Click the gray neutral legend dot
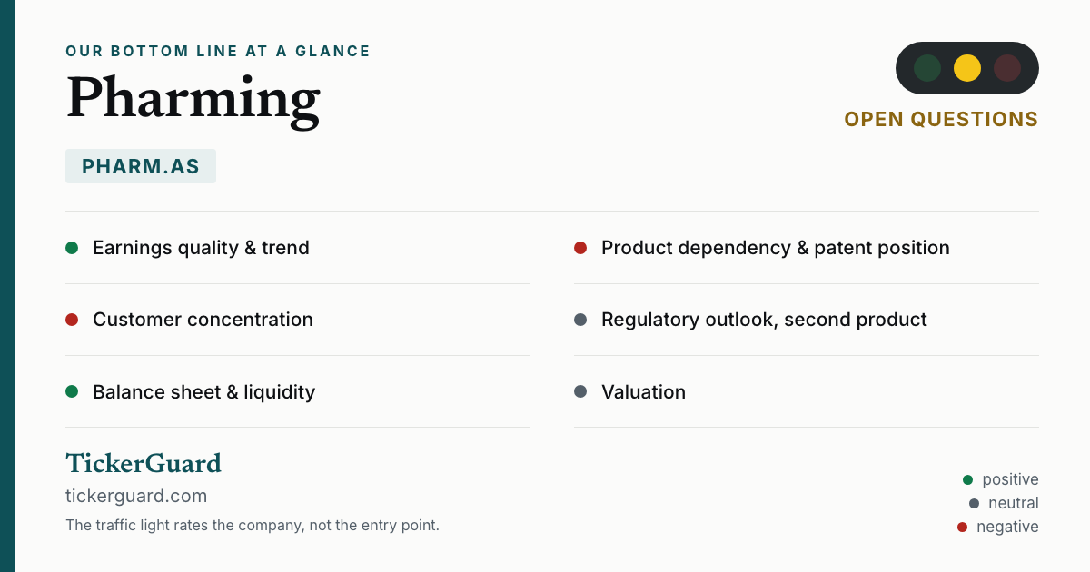1090x572 pixels. click(974, 503)
